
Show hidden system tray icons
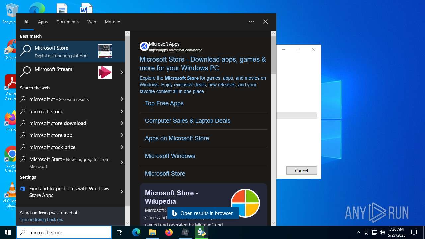click(x=358, y=232)
